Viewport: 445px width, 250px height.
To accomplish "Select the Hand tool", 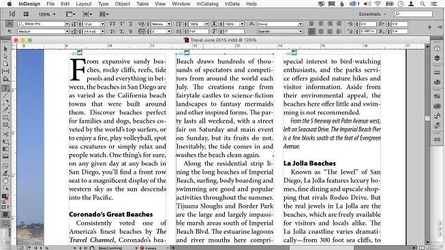I will click(5, 181).
